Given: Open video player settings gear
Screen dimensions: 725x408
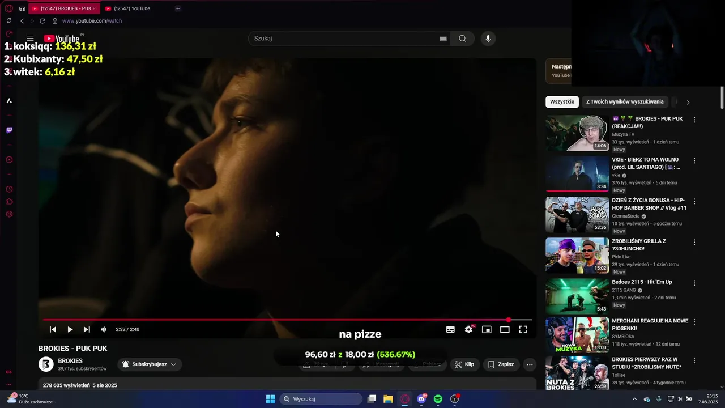Looking at the screenshot, I should [x=468, y=329].
